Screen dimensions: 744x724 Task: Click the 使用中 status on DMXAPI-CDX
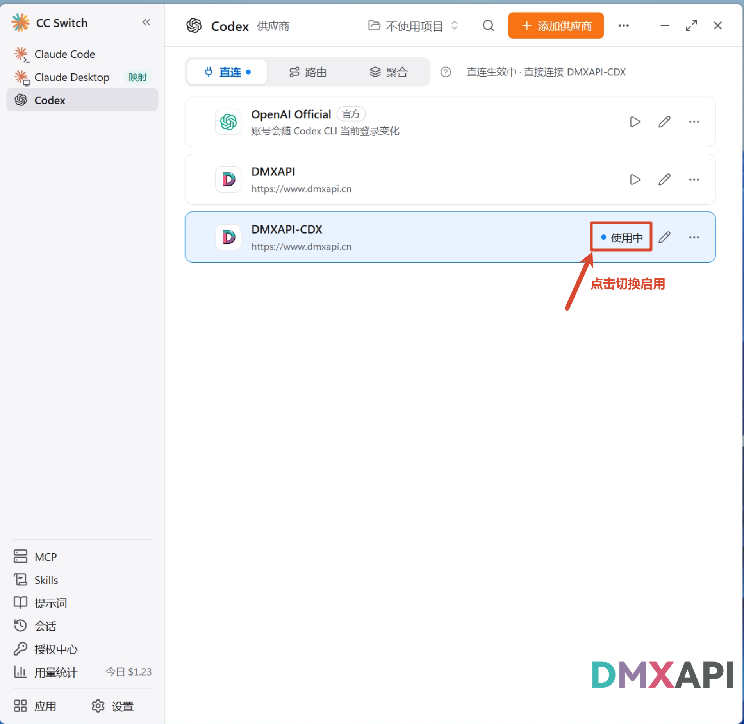point(621,237)
